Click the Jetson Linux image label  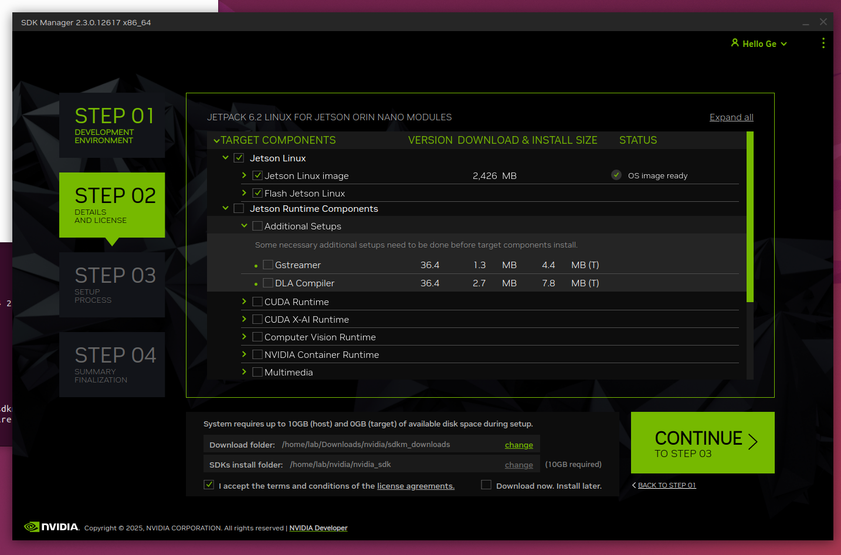(x=306, y=176)
